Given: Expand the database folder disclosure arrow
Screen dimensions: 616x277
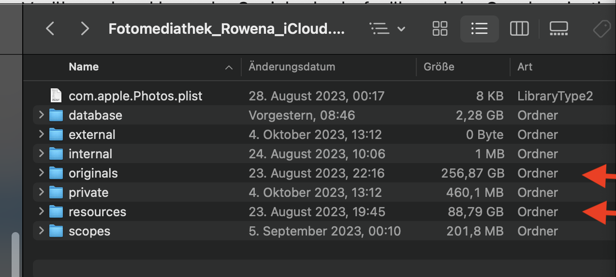Looking at the screenshot, I should 42,115.
